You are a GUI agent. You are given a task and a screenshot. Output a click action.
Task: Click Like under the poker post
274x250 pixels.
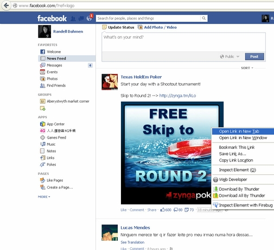(124, 210)
